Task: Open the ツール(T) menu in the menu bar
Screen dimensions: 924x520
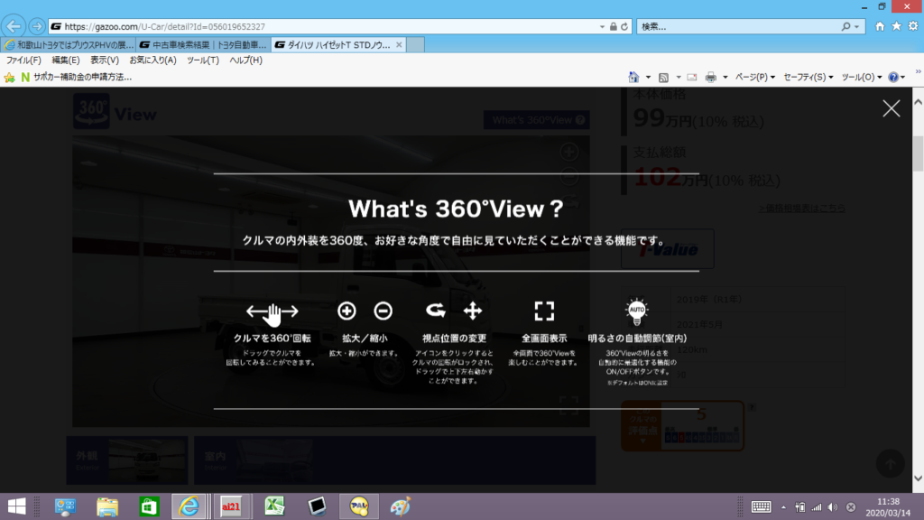Action: [203, 60]
